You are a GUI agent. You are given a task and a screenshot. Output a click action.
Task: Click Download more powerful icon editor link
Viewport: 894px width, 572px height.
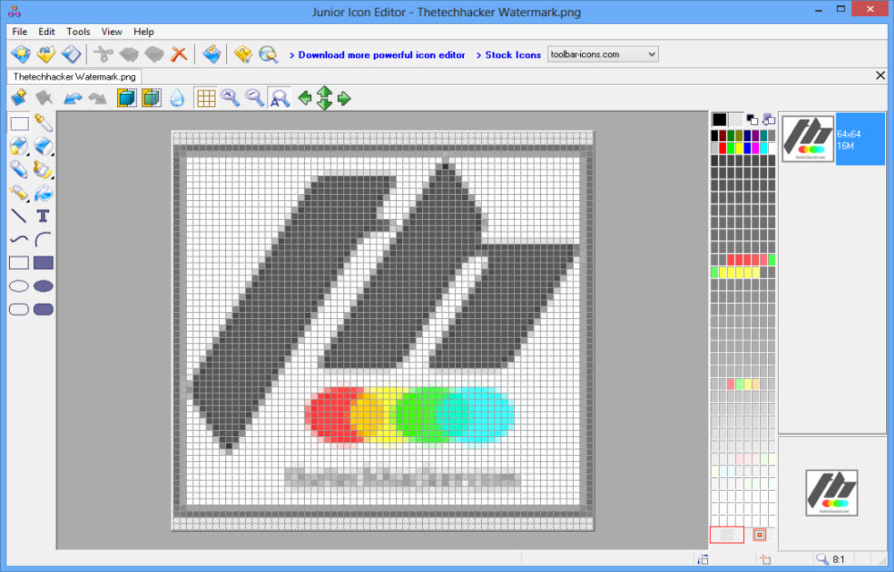pos(382,55)
